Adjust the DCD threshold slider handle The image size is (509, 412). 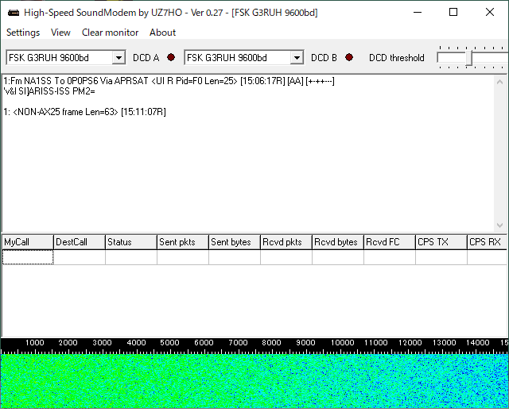click(468, 58)
